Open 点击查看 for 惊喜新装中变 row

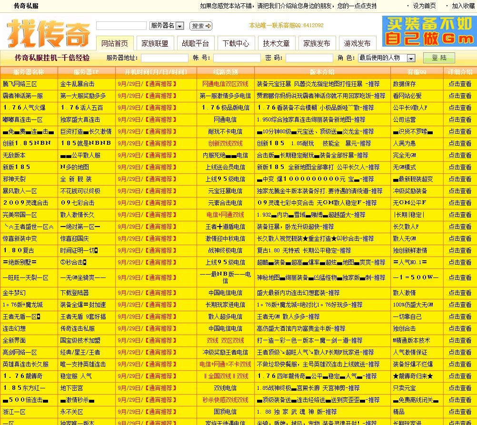pos(460,238)
